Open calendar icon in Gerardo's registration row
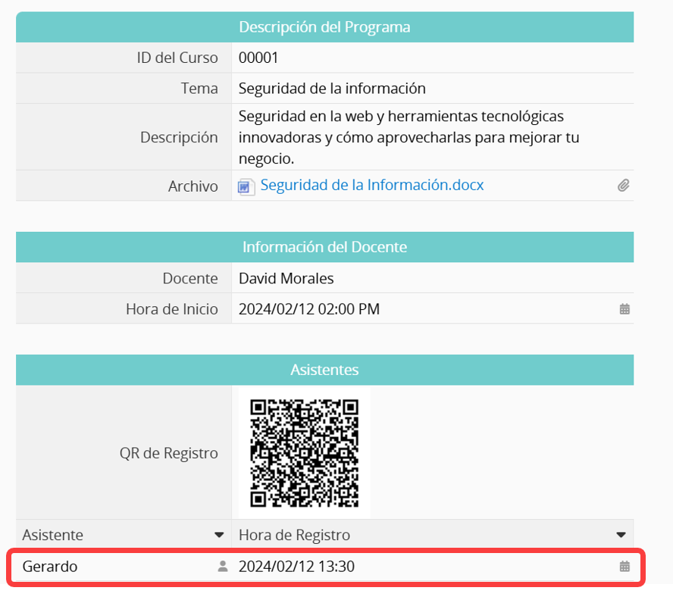Image resolution: width=673 pixels, height=600 pixels. 624,566
